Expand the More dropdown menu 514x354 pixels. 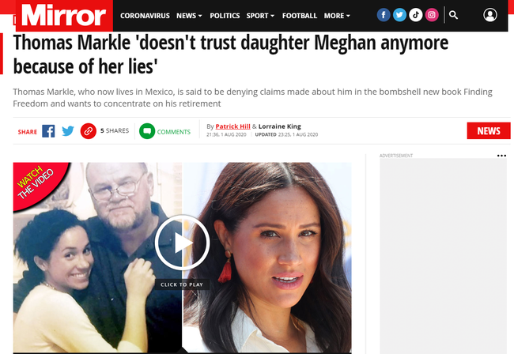coord(337,16)
